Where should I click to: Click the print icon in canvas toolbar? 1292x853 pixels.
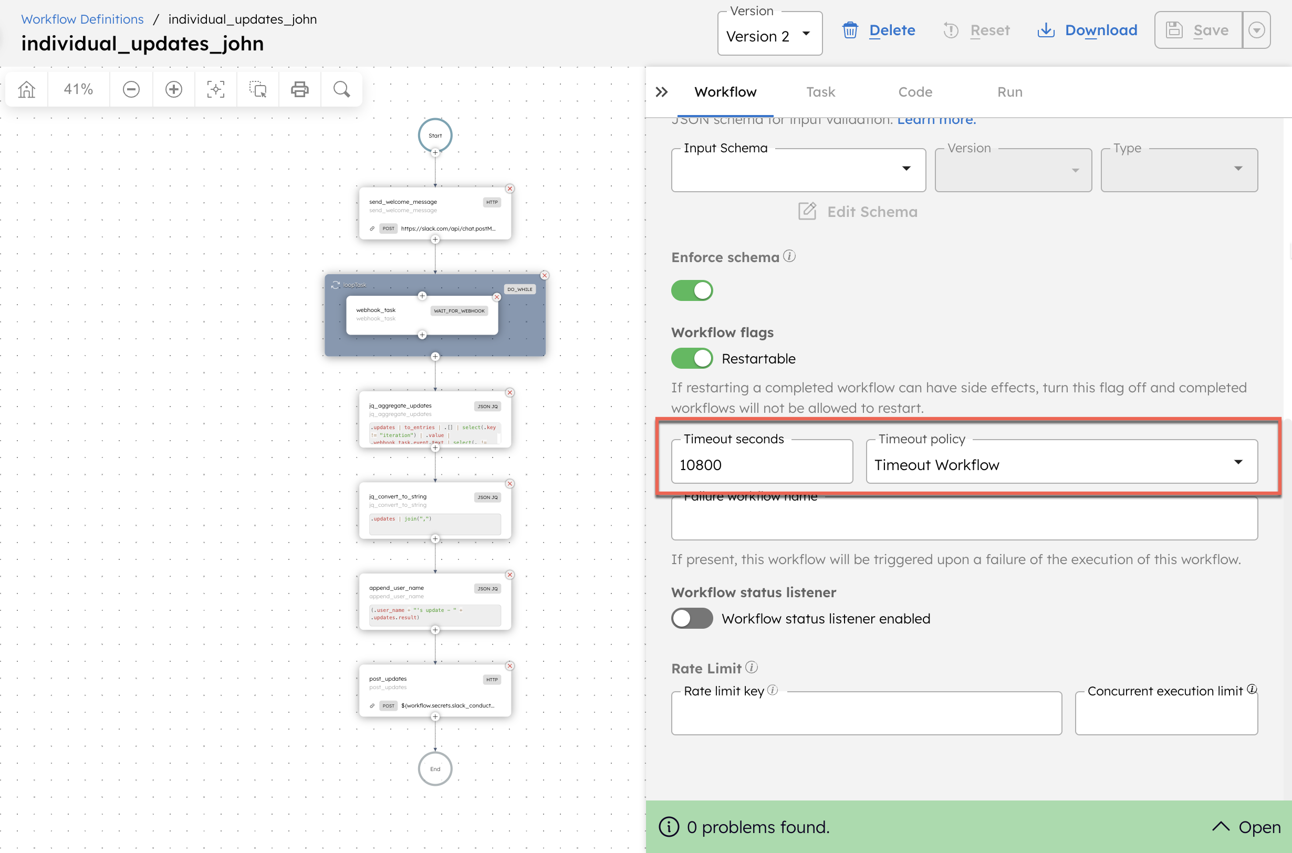300,89
